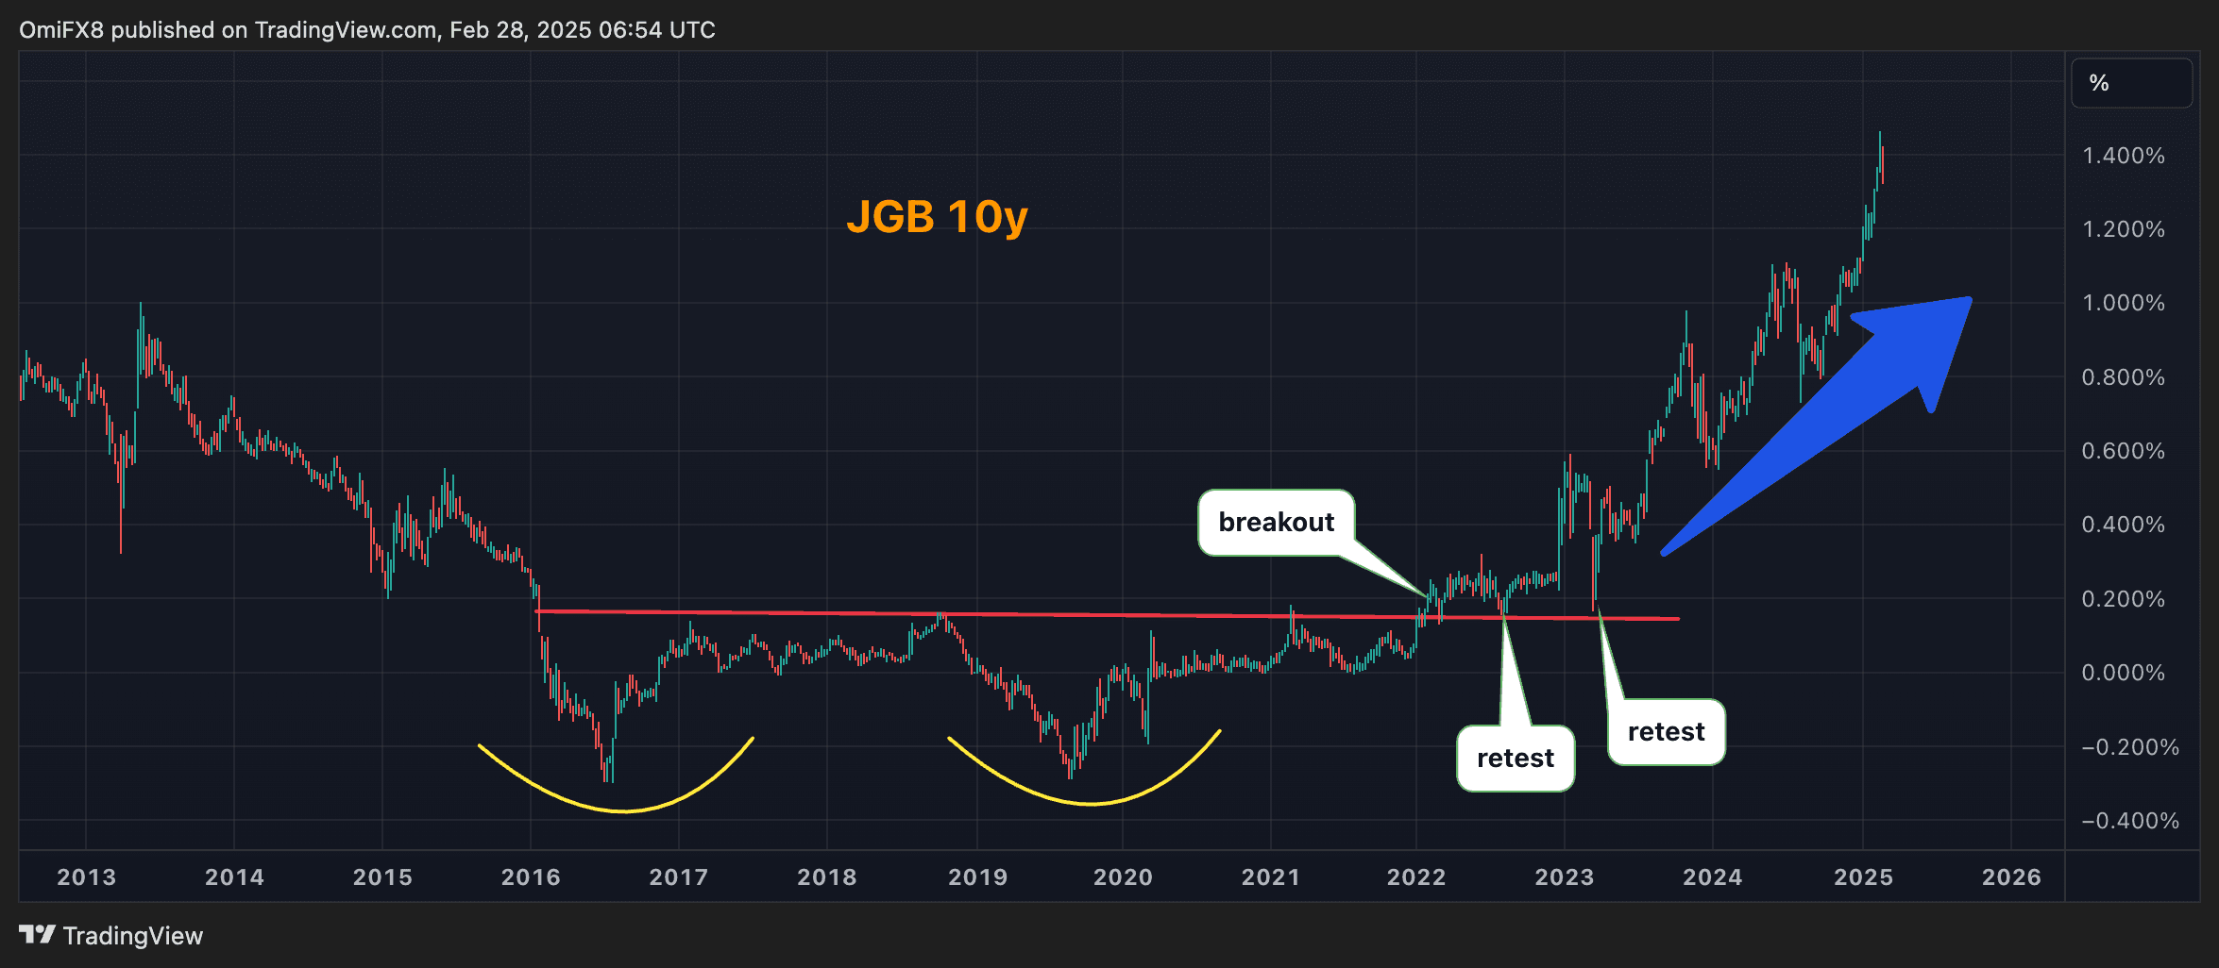Click the TradingView logo in the bottom-left corner
The width and height of the screenshot is (2219, 968).
39,935
